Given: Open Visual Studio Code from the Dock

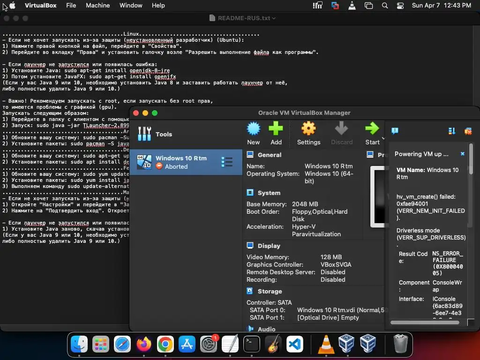Looking at the screenshot, I should (x=295, y=344).
